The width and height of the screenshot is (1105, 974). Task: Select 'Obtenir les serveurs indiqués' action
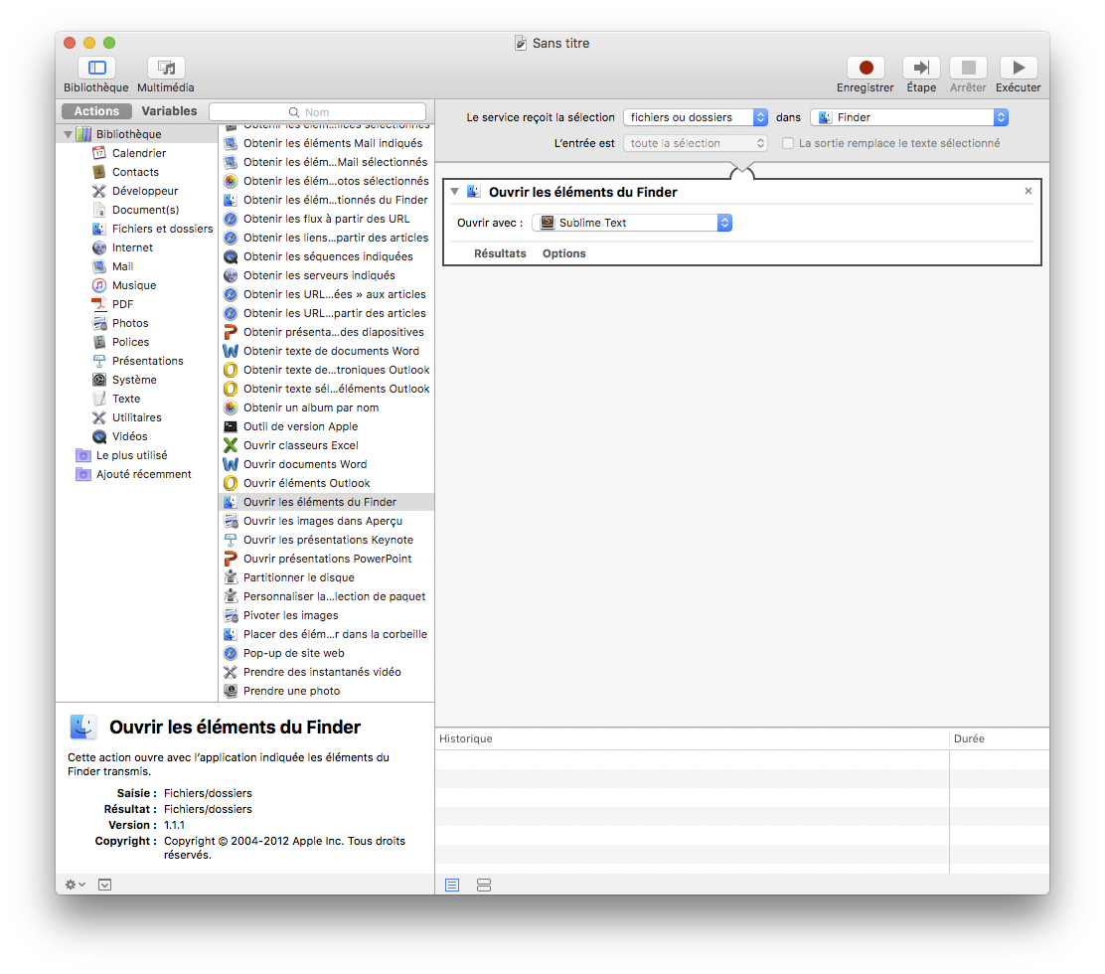[x=326, y=275]
